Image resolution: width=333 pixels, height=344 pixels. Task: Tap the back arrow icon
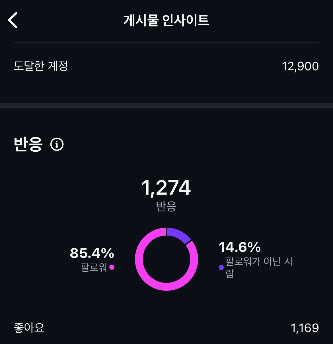pyautogui.click(x=13, y=20)
